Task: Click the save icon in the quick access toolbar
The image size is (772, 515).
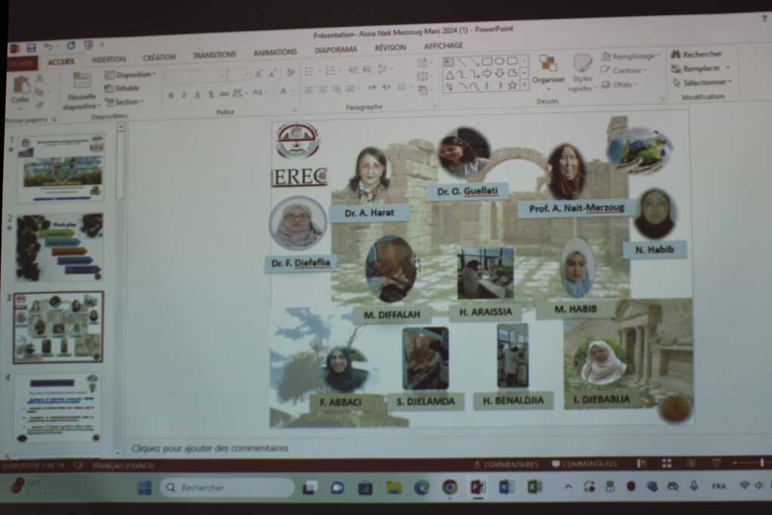Action: (x=31, y=47)
